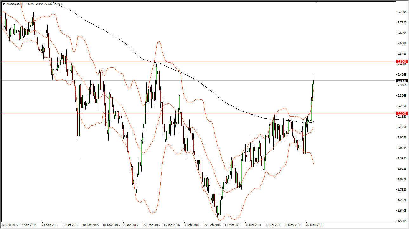Click the red 2.2000 price level tag
This screenshot has height=229, width=409.
coord(402,113)
